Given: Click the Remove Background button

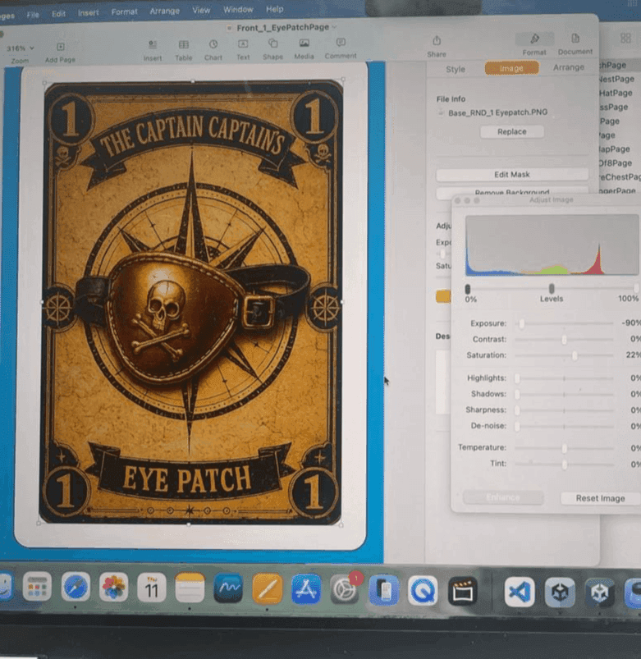Looking at the screenshot, I should pos(511,192).
